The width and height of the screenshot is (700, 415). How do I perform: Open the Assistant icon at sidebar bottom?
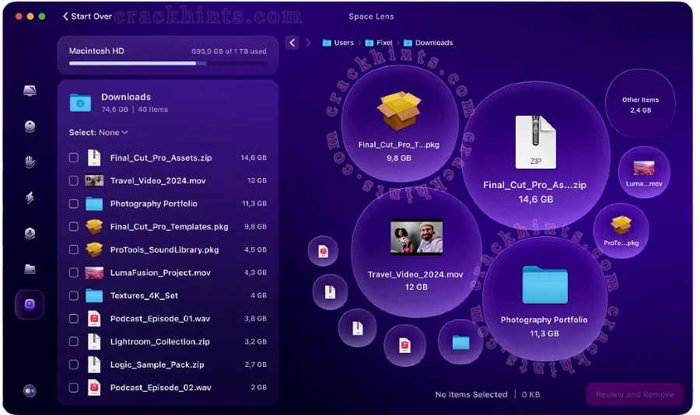click(30, 391)
